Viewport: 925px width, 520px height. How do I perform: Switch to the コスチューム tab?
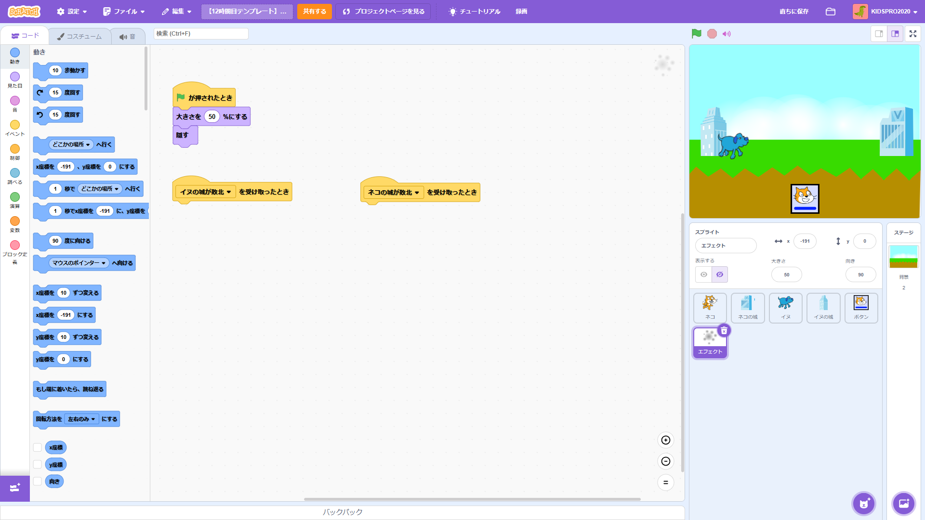79,37
